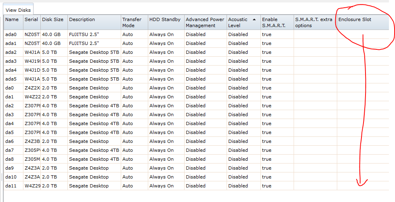Click Enclosure Slot cell for da11

pyautogui.click(x=363, y=186)
